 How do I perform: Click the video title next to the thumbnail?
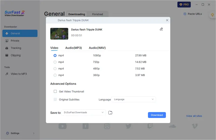pos(87,30)
